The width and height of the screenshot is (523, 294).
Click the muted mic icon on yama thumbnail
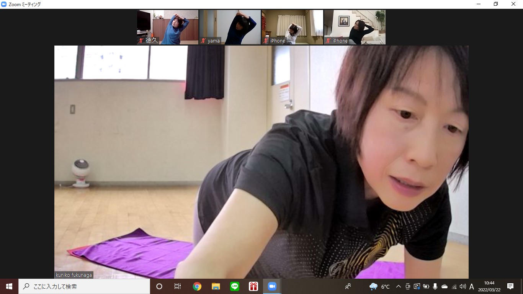tap(204, 41)
